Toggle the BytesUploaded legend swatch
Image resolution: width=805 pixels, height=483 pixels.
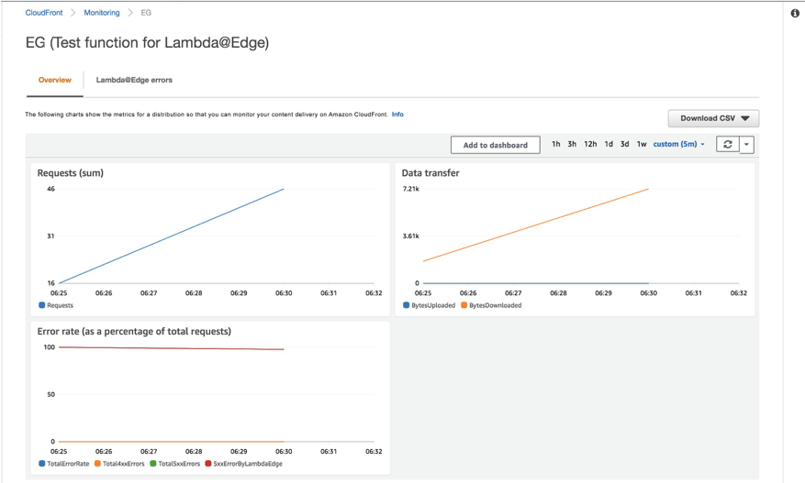click(406, 305)
